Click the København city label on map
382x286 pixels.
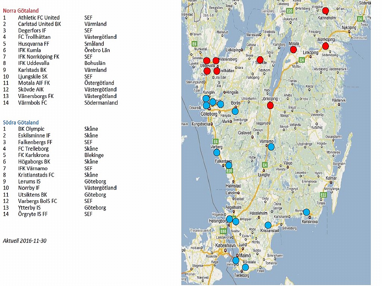coord(226,245)
